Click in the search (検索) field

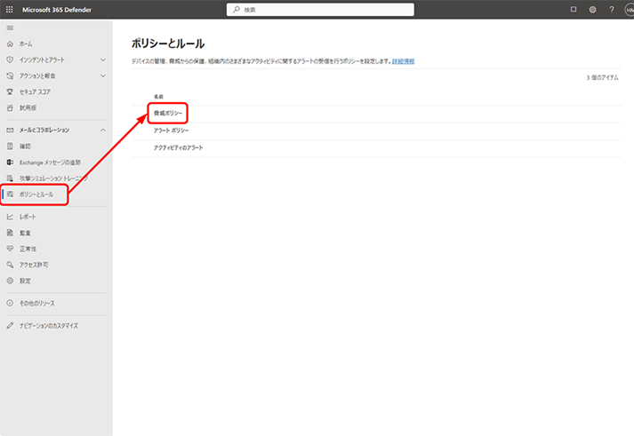pyautogui.click(x=320, y=10)
